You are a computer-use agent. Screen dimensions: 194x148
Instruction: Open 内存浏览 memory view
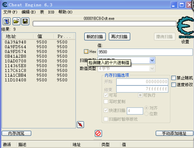pyautogui.click(x=16, y=133)
